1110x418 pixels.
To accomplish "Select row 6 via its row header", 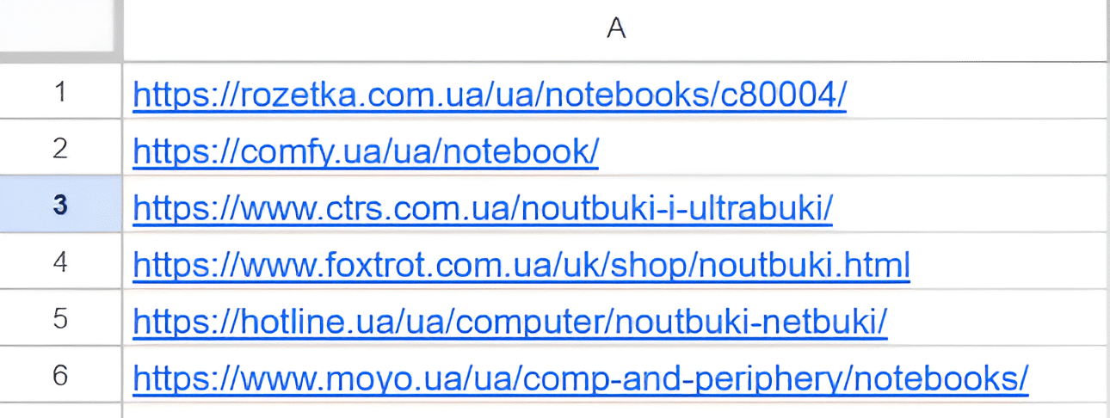I will point(60,374).
